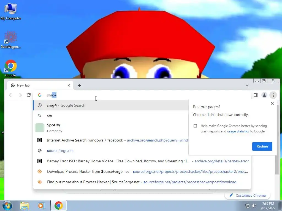Open sourceforge.net suggestion
The height and width of the screenshot is (211, 282).
[x=111, y=151]
